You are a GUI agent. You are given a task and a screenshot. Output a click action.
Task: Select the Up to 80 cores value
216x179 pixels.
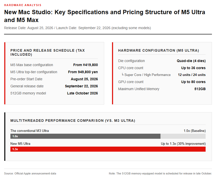(193, 82)
